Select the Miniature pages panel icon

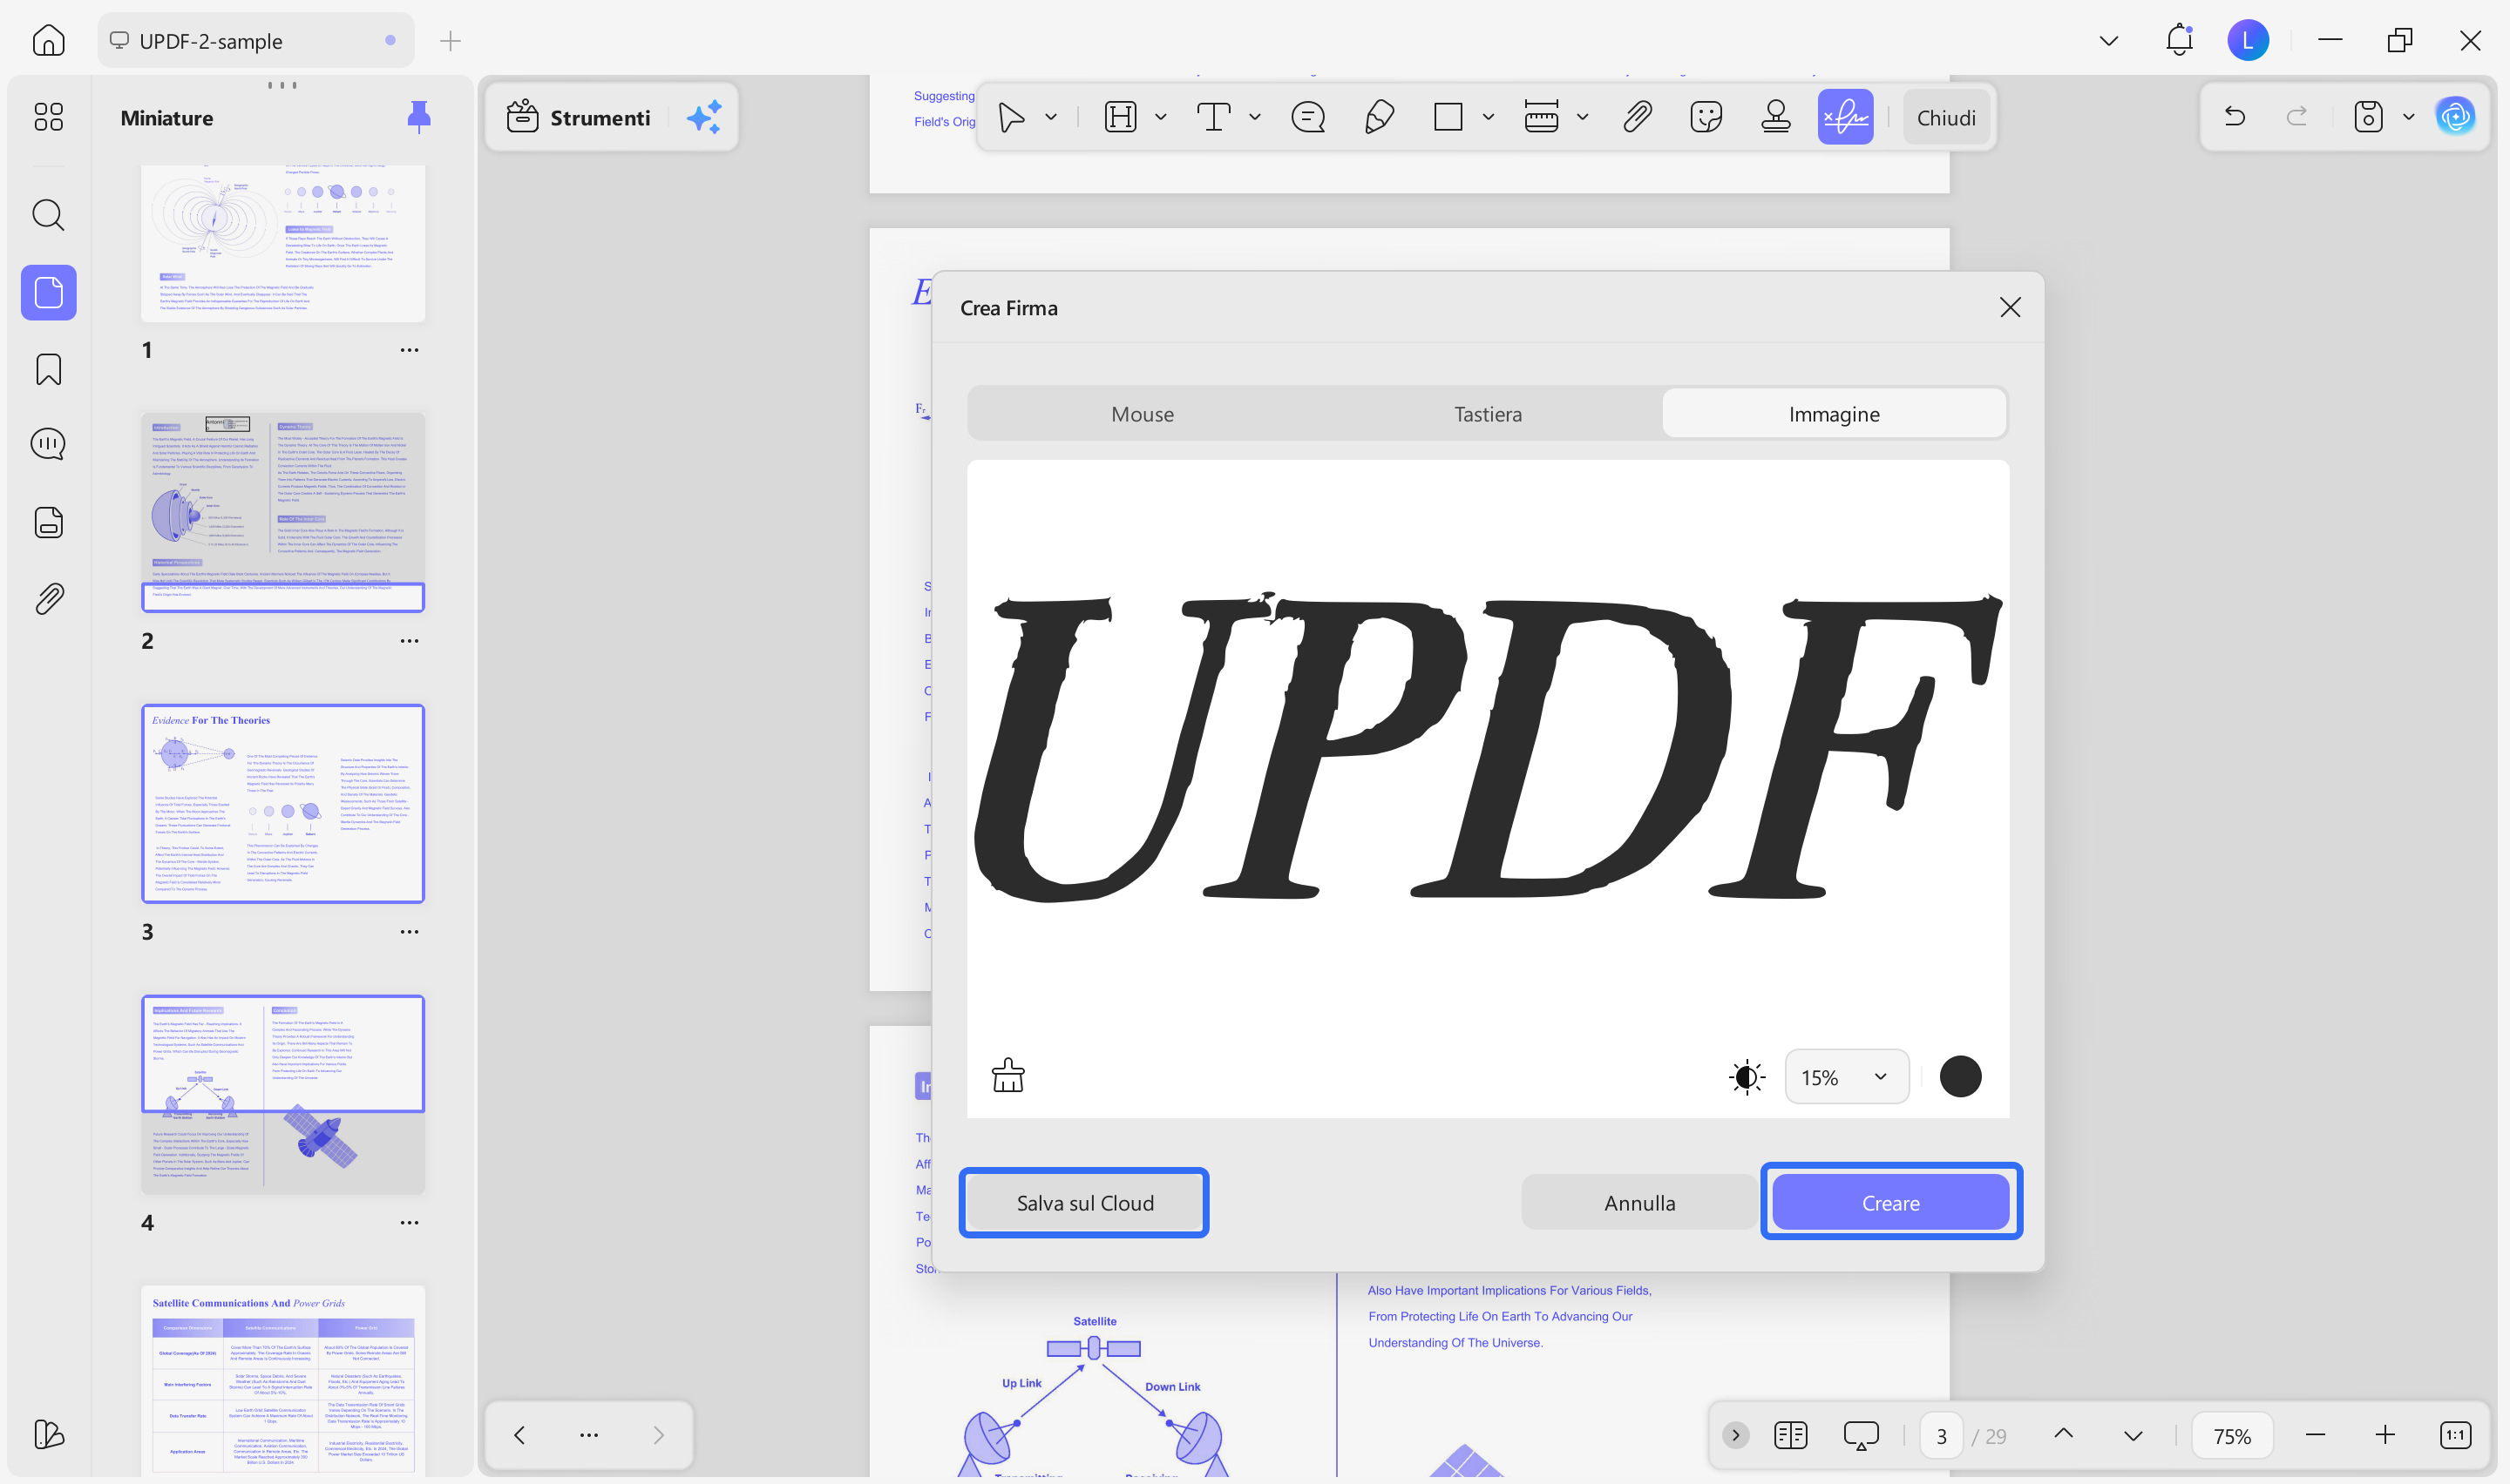point(48,292)
